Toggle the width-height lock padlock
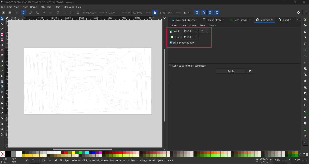 click(x=154, y=12)
